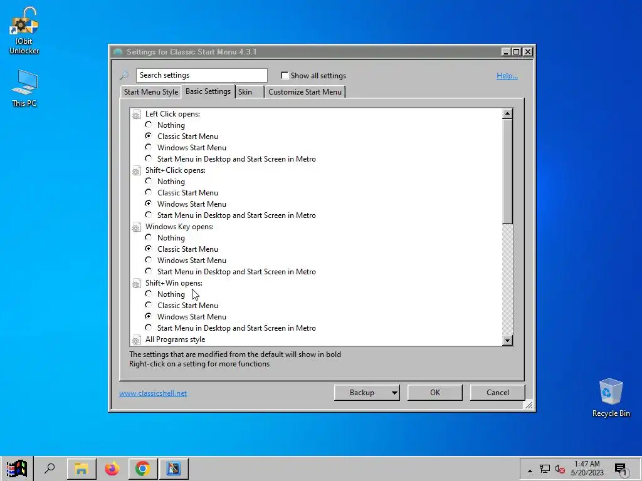Launch Google Chrome from the taskbar
Image resolution: width=642 pixels, height=481 pixels.
(x=142, y=468)
